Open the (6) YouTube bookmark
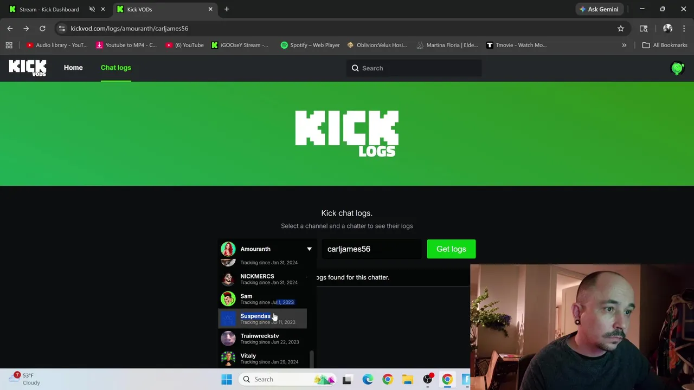This screenshot has width=694, height=390. click(x=185, y=45)
